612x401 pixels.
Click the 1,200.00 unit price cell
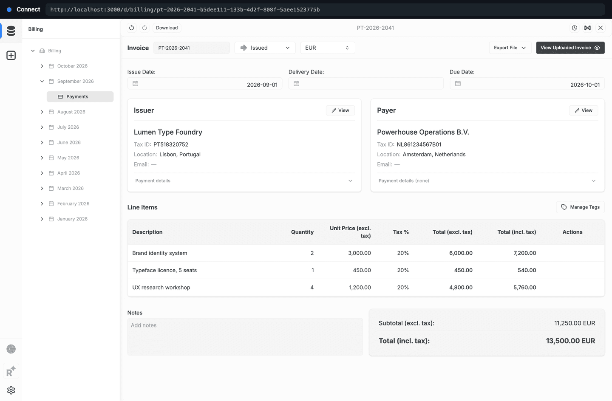tap(360, 288)
